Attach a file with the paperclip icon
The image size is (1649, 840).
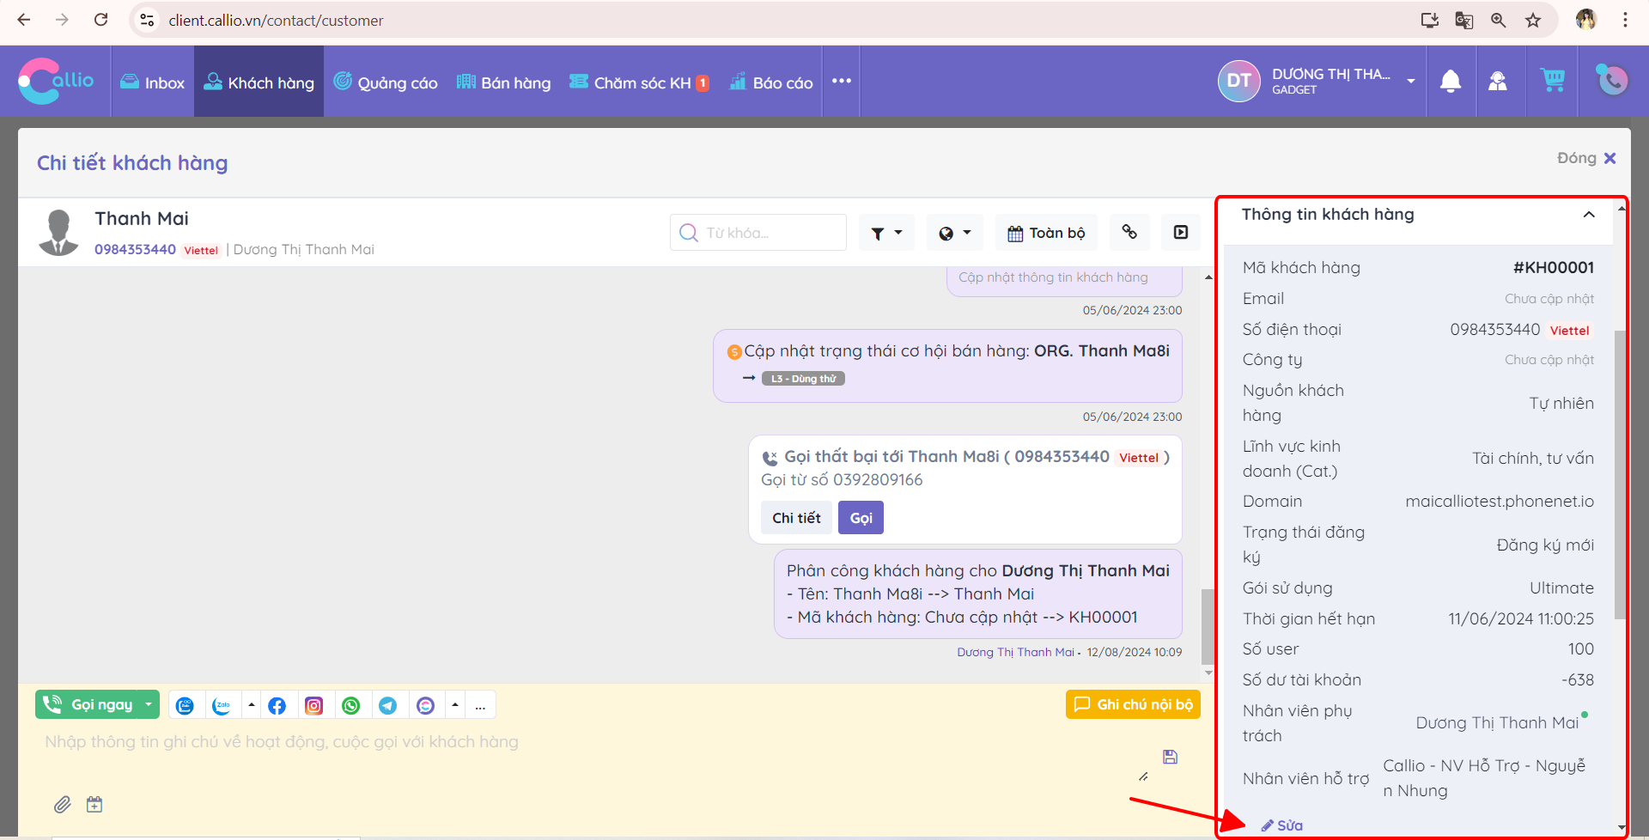[x=63, y=805]
